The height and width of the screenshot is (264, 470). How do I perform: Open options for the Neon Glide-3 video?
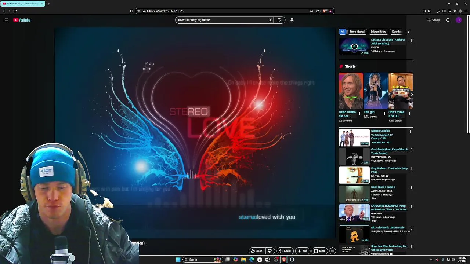tap(411, 188)
